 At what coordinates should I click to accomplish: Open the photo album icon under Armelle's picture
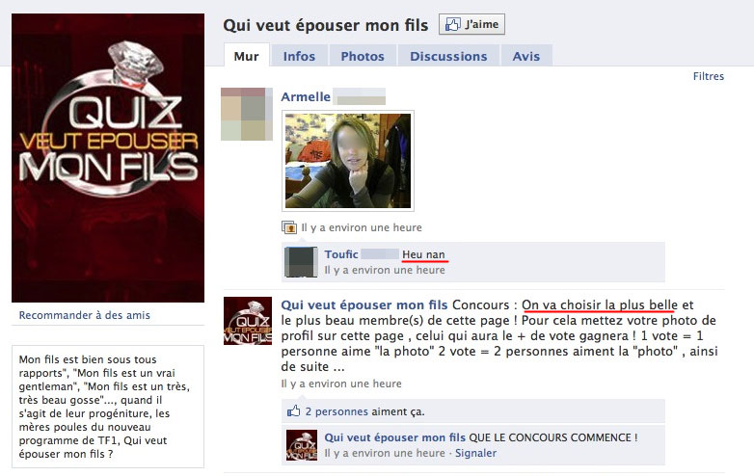[289, 227]
